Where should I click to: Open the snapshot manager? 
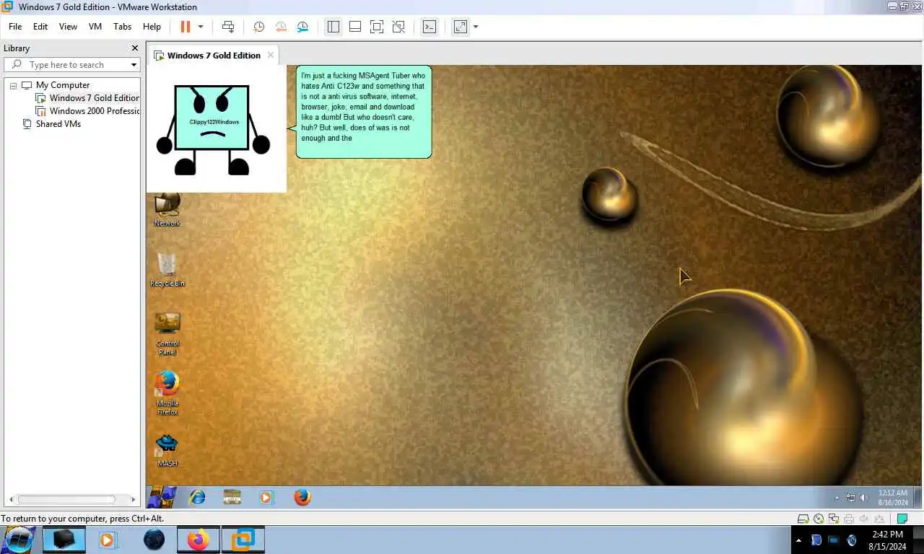(x=302, y=27)
